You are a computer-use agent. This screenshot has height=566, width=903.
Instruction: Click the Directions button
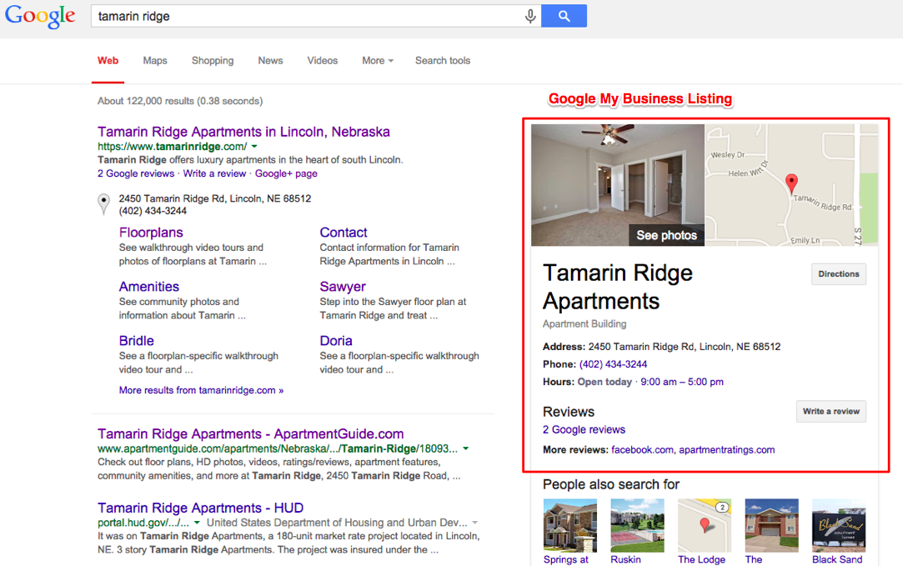pos(839,274)
